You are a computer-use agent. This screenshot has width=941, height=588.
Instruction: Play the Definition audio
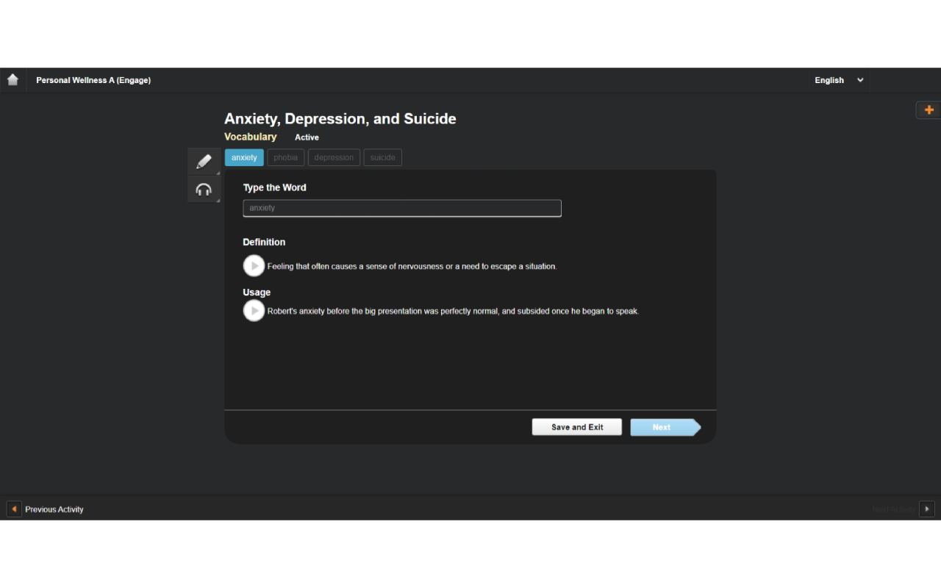point(254,265)
